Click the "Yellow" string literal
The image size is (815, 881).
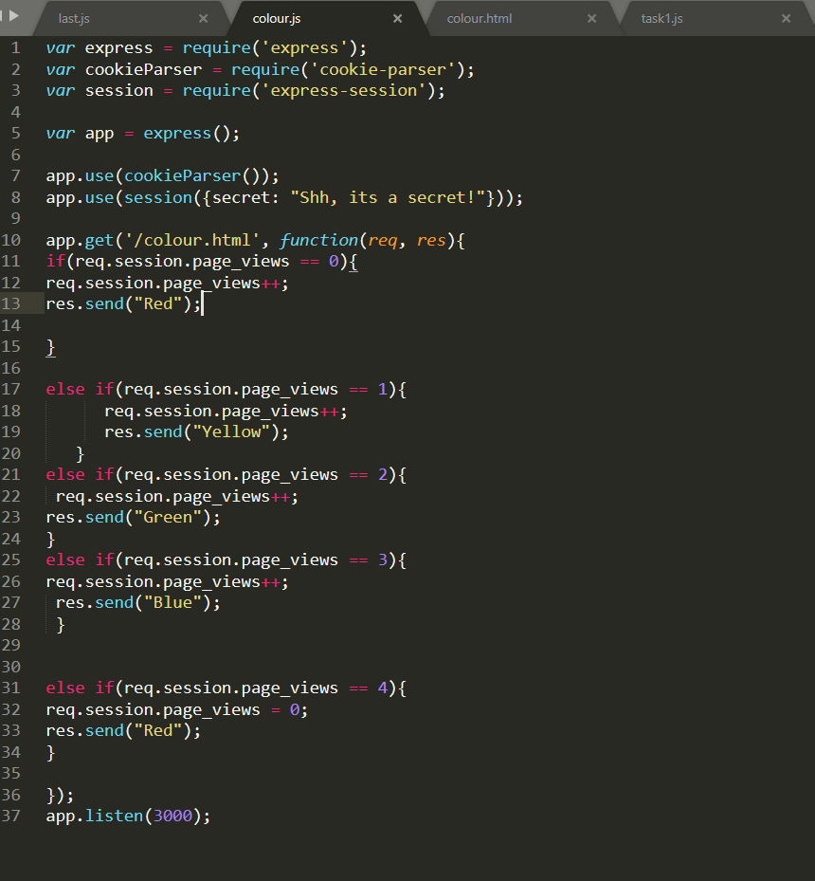(x=232, y=431)
